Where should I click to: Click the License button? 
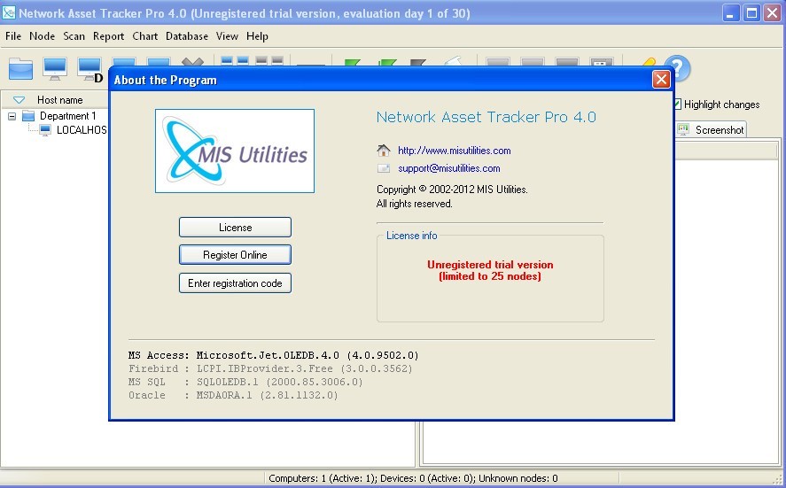(x=235, y=228)
